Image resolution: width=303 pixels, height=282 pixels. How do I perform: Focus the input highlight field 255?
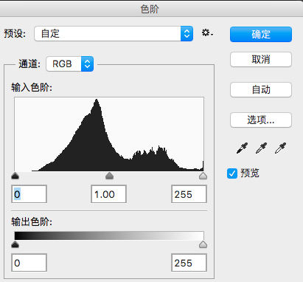(189, 194)
